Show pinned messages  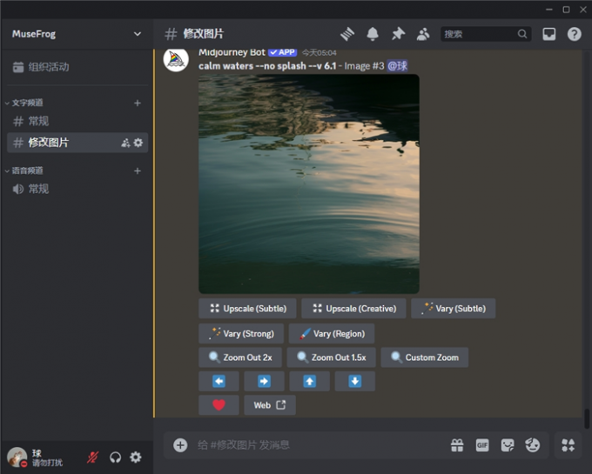tap(398, 34)
